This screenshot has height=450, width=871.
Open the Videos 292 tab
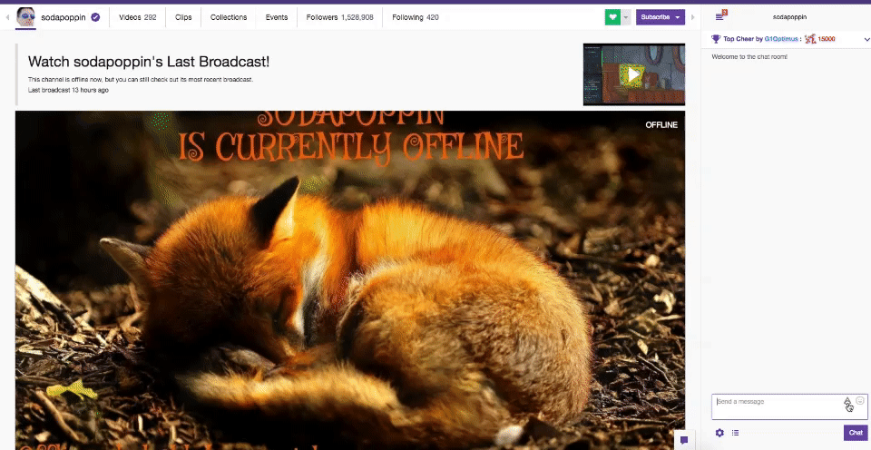(x=137, y=17)
